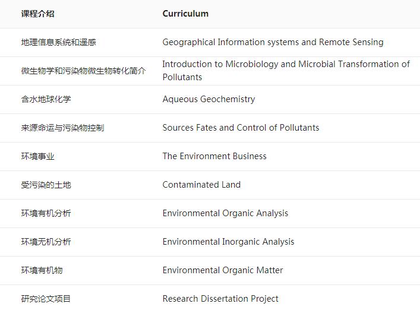This screenshot has width=420, height=313.
Task: Select the 微生物学和污染物微生物转化简介 cell
Action: click(x=83, y=71)
